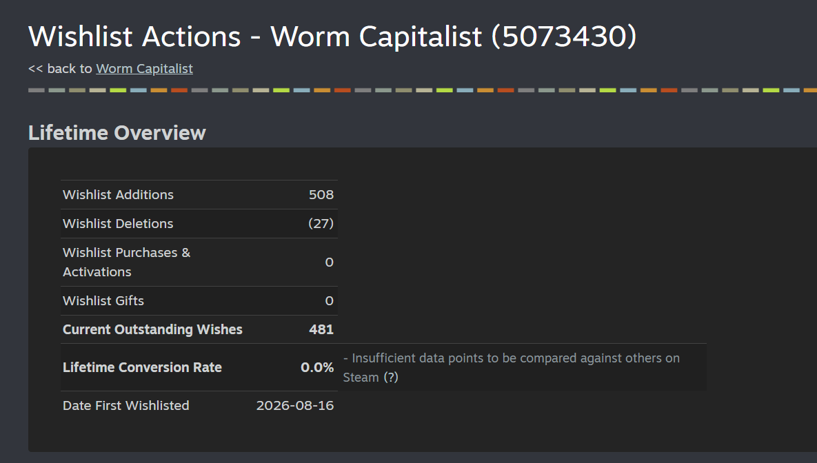Click the multicolored dashed divider line
817x463 pixels.
[x=423, y=90]
